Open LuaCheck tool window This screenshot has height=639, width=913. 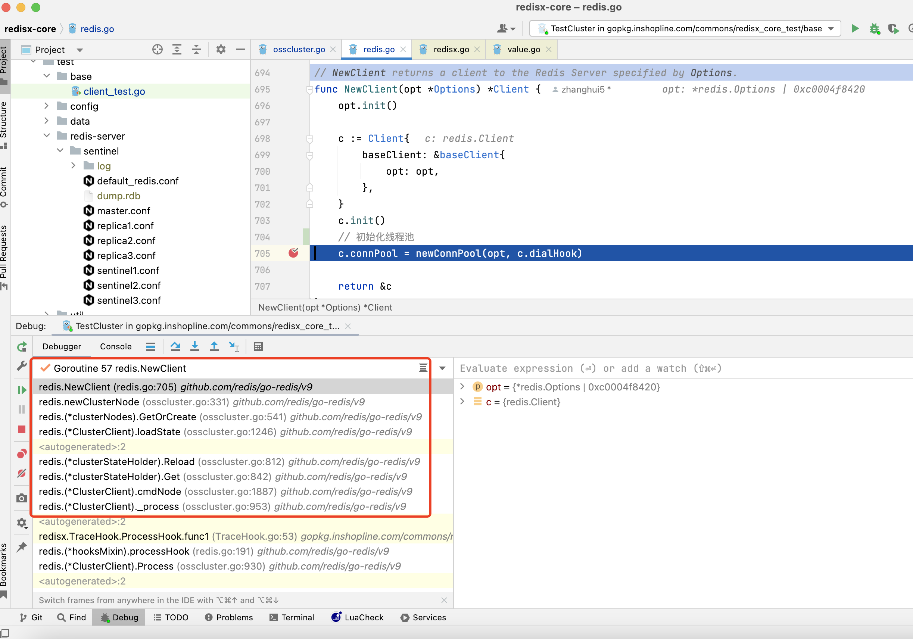[x=357, y=617]
